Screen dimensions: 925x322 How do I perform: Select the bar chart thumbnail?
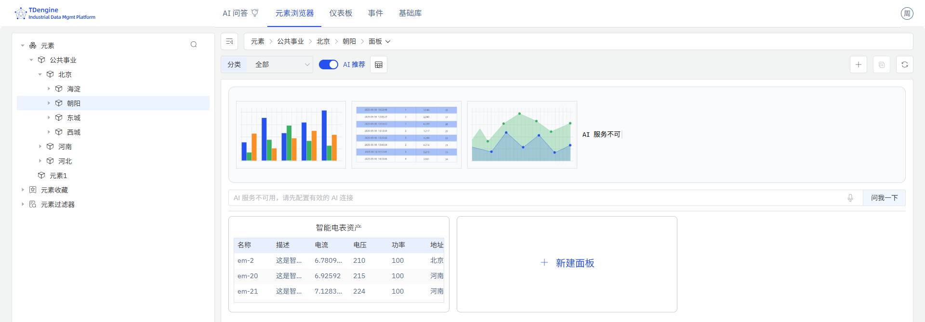(x=291, y=135)
